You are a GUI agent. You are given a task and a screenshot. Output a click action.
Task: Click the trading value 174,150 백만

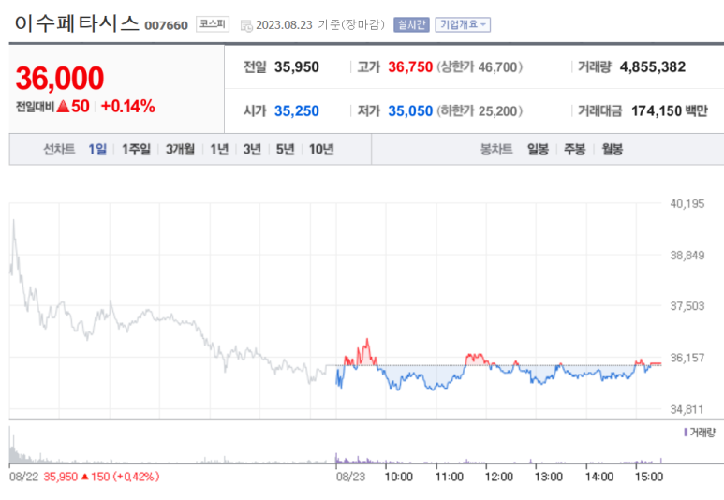coord(670,110)
